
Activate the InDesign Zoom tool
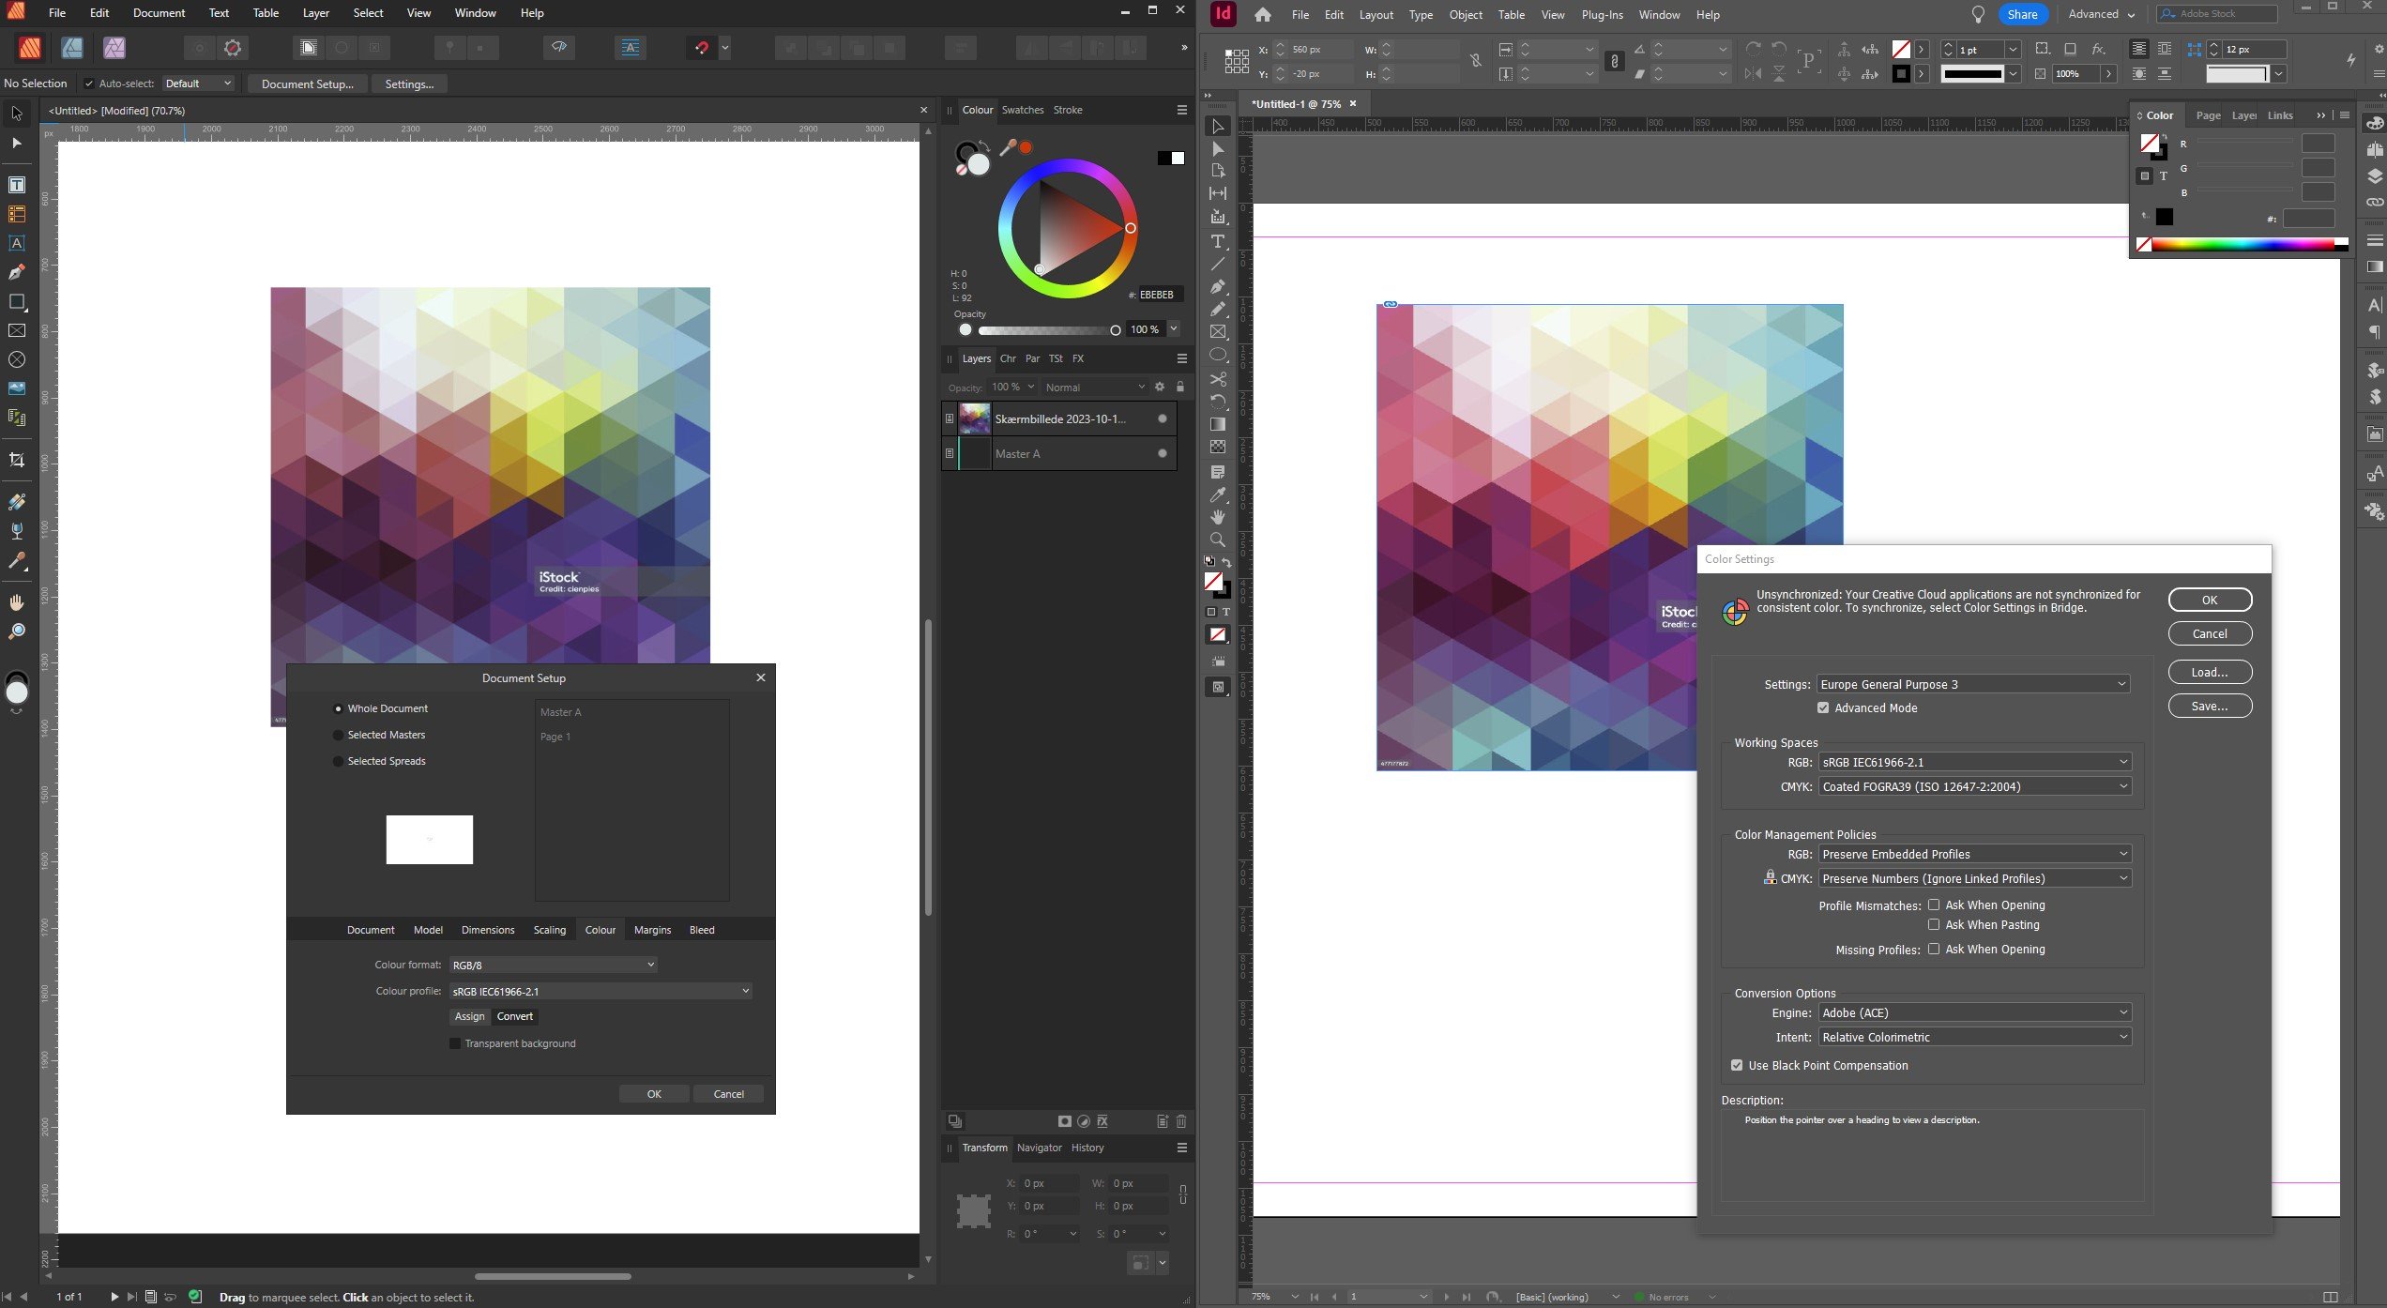[x=1218, y=540]
